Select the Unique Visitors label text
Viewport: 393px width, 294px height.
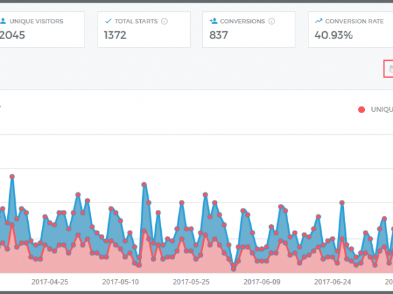click(x=36, y=21)
